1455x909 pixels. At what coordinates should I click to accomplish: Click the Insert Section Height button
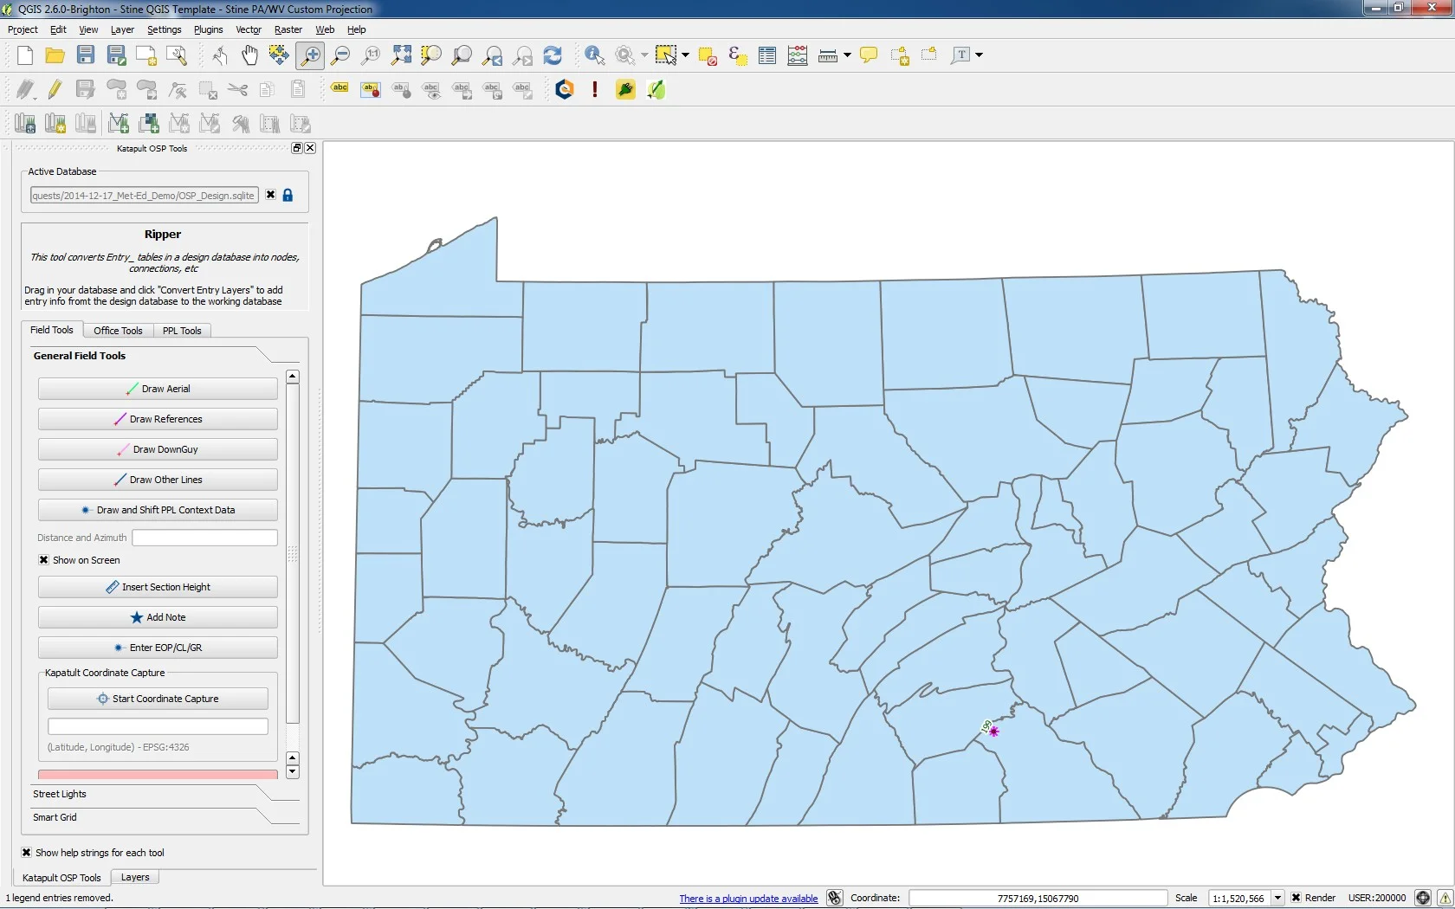[x=158, y=587]
